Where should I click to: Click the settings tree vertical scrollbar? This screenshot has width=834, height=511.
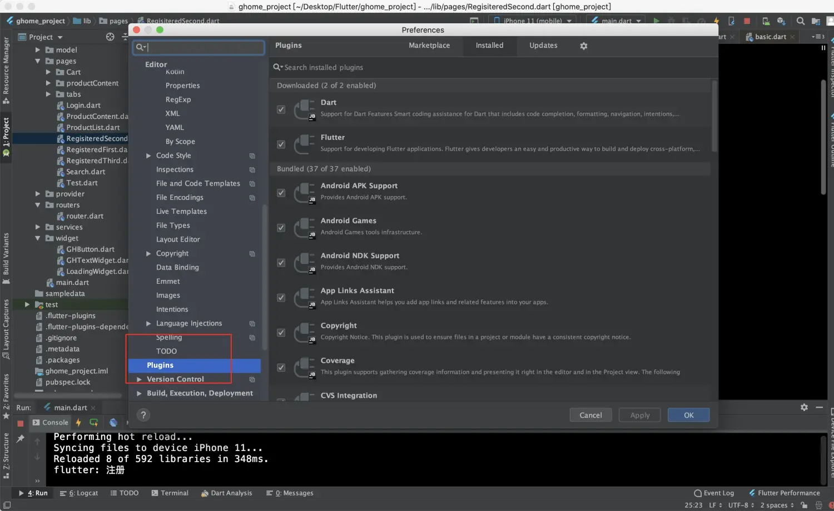click(x=265, y=278)
